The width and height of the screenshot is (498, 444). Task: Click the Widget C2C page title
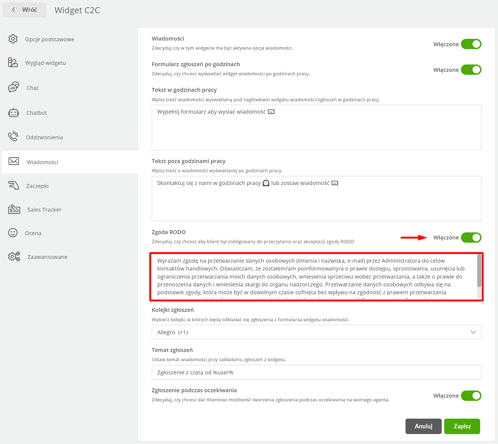point(77,10)
